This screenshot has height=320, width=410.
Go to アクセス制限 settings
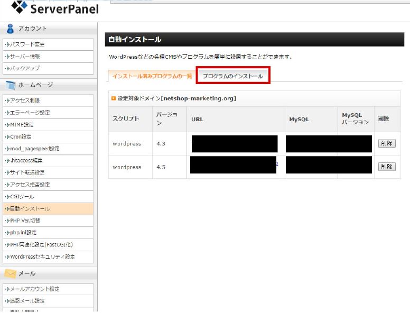click(48, 100)
